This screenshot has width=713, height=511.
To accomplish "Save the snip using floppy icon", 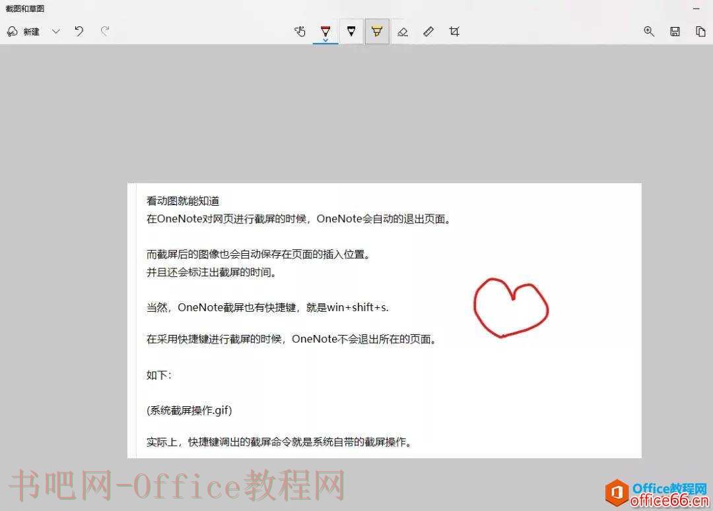I will (x=675, y=32).
